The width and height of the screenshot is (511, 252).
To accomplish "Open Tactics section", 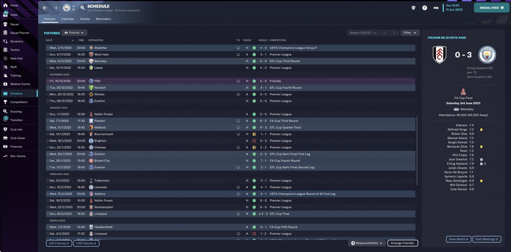I will click(15, 50).
